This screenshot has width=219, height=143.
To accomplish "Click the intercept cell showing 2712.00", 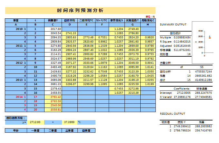I will pos(35,122).
